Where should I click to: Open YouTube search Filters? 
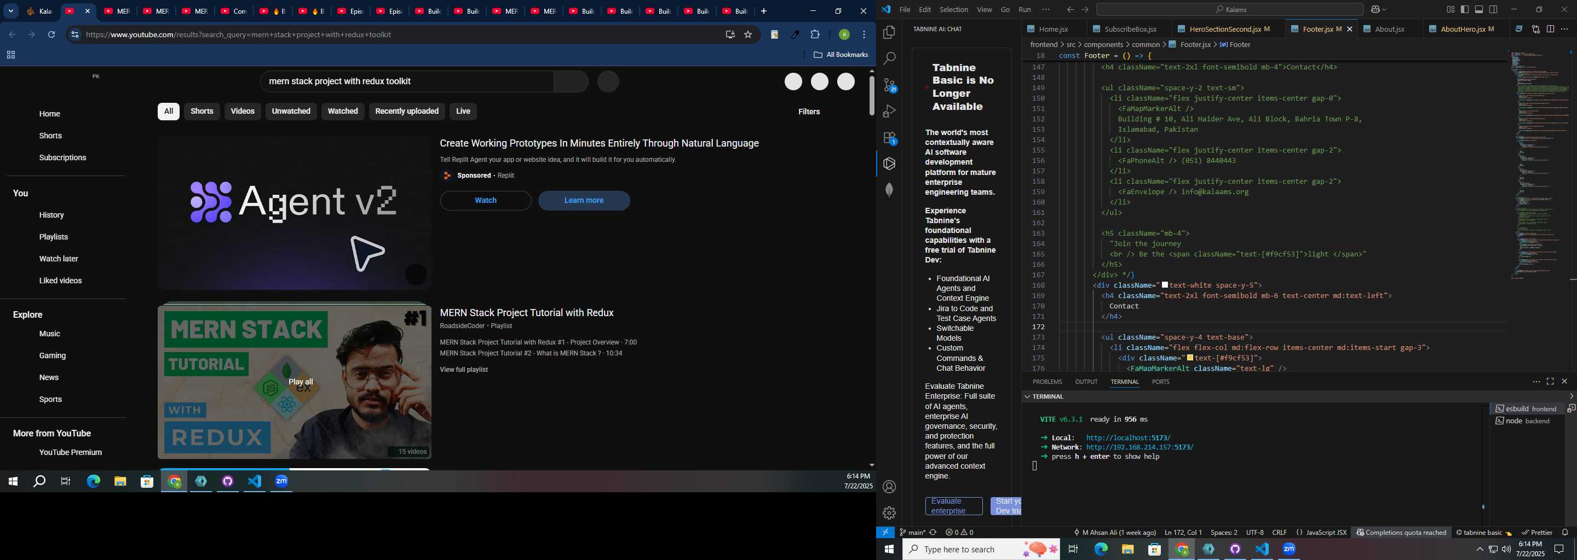pos(809,112)
